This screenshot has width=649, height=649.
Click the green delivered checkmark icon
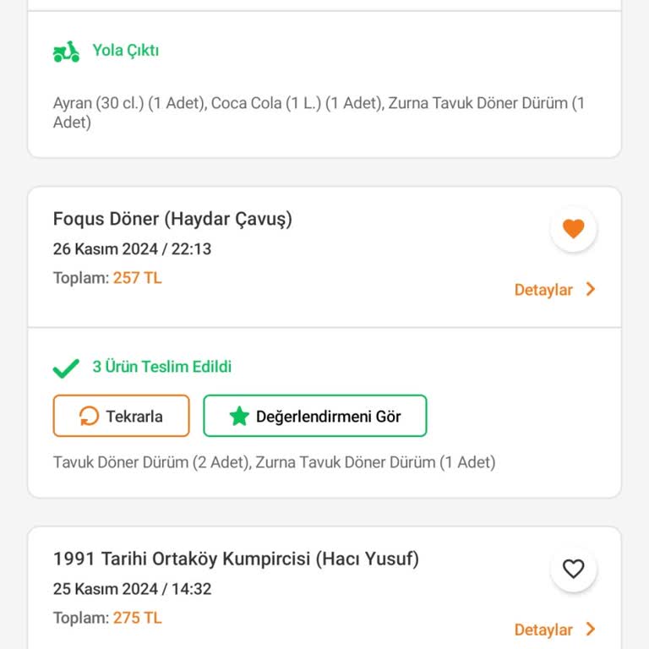coord(66,368)
